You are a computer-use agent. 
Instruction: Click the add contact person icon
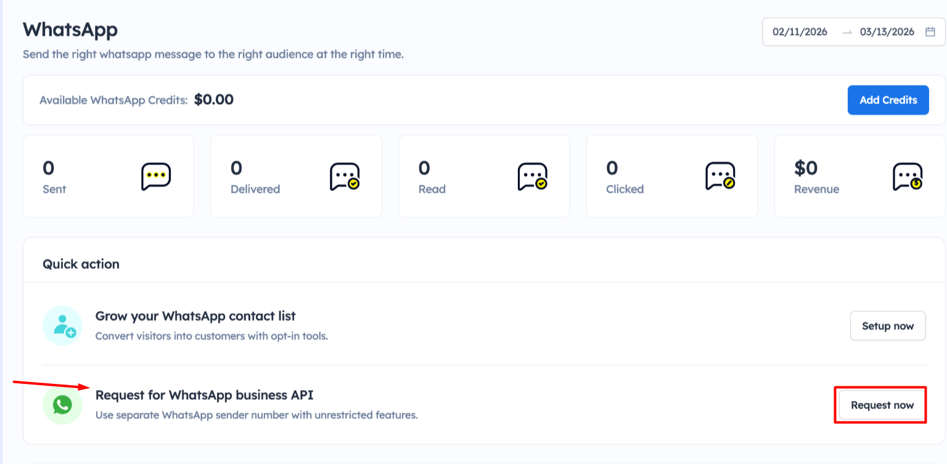pyautogui.click(x=63, y=325)
